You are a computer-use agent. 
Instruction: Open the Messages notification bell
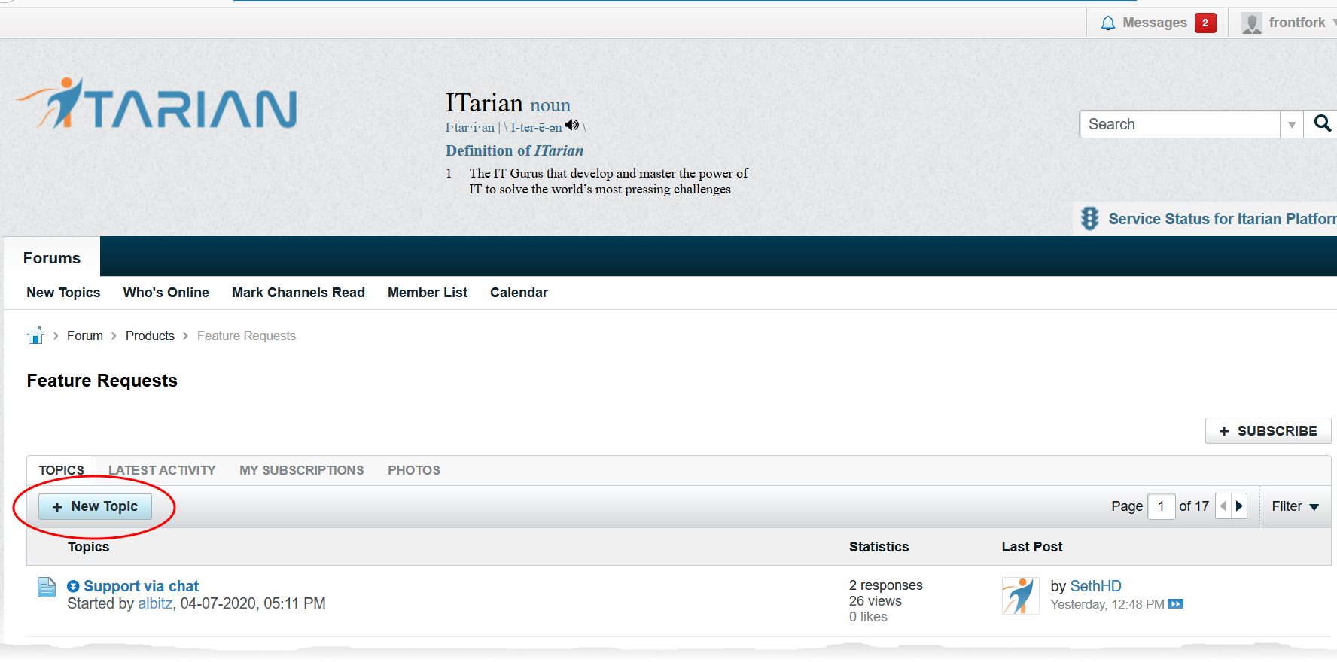pos(1107,23)
